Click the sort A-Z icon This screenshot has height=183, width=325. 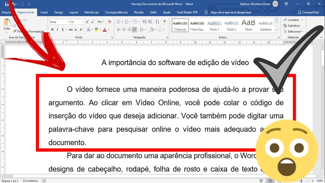[x=157, y=22]
